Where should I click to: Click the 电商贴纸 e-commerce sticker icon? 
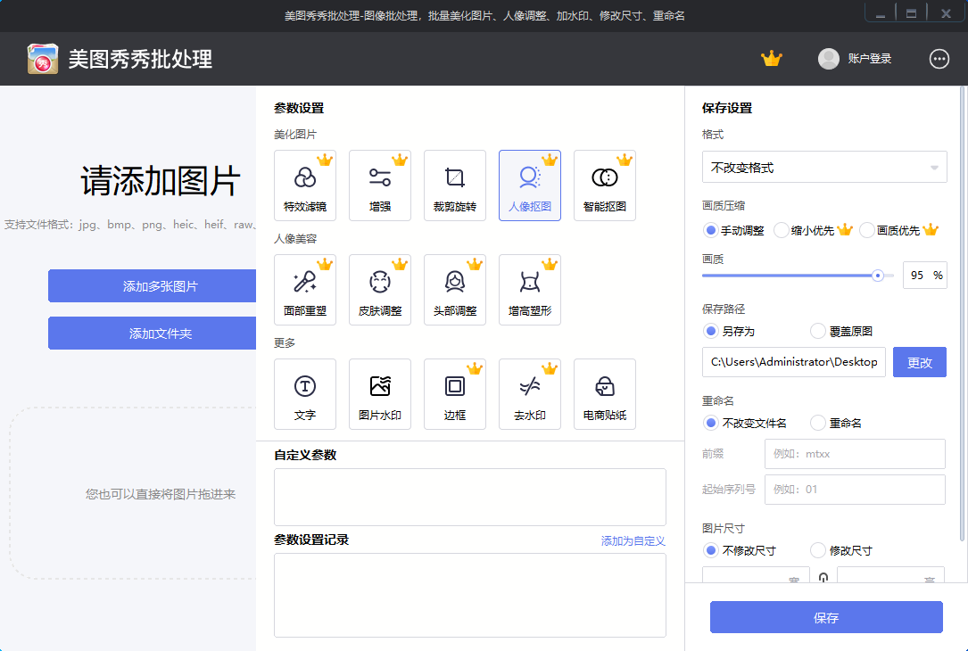pyautogui.click(x=605, y=393)
